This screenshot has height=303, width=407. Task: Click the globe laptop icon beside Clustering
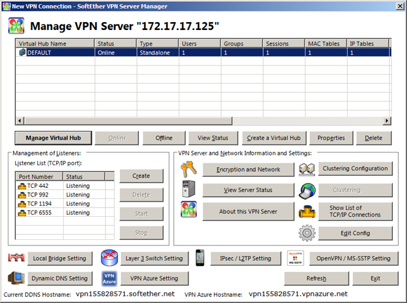(x=307, y=190)
